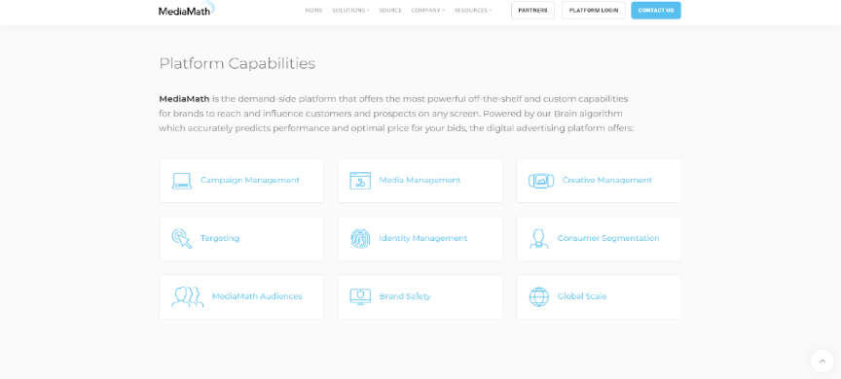Click the MediaMath logo
The height and width of the screenshot is (379, 841).
click(187, 9)
